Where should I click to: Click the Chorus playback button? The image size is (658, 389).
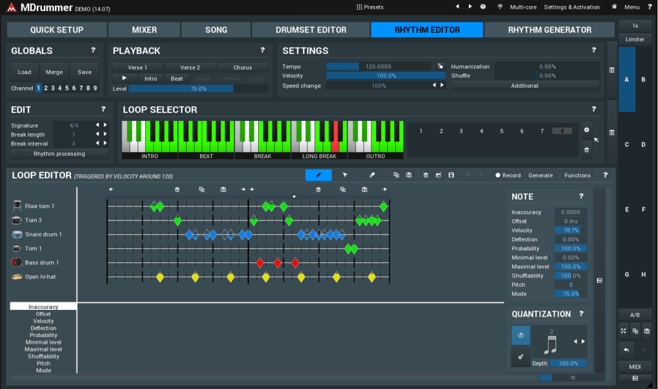[243, 67]
